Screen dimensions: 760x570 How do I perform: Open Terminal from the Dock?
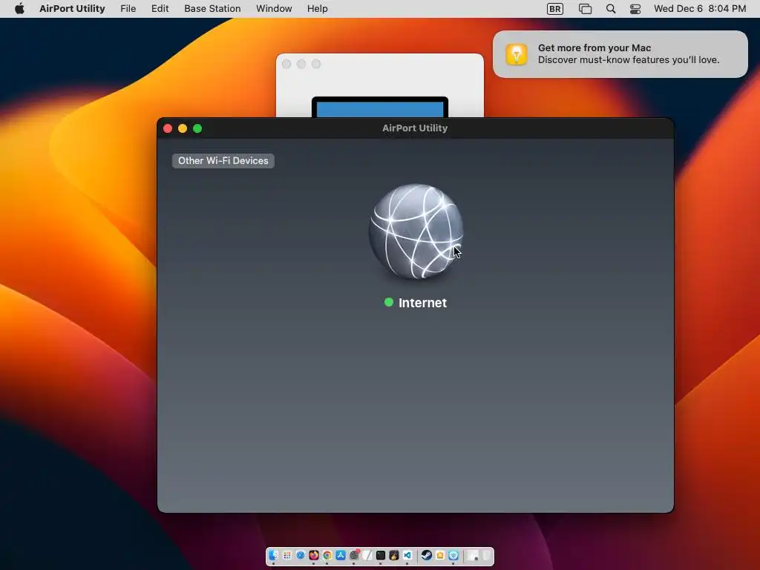tap(381, 555)
